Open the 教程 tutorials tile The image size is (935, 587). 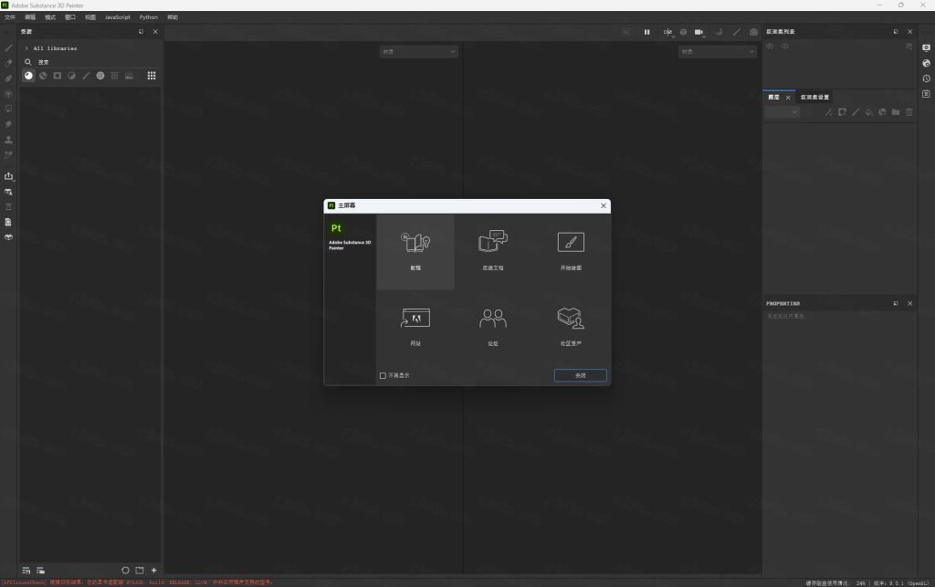pyautogui.click(x=415, y=252)
